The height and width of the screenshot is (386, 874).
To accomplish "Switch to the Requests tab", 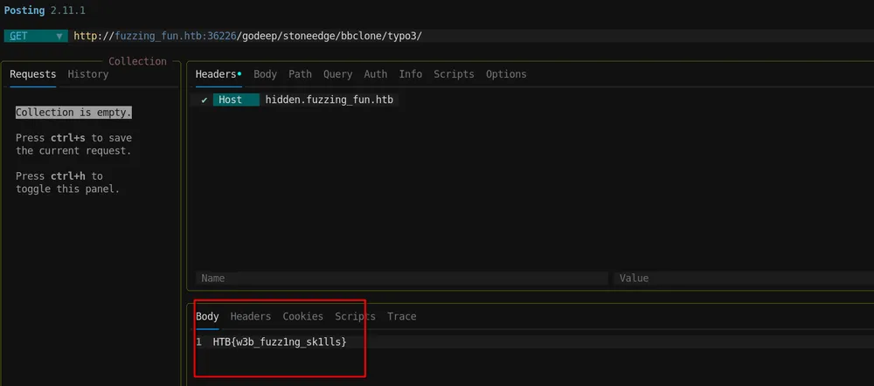I will click(x=33, y=74).
